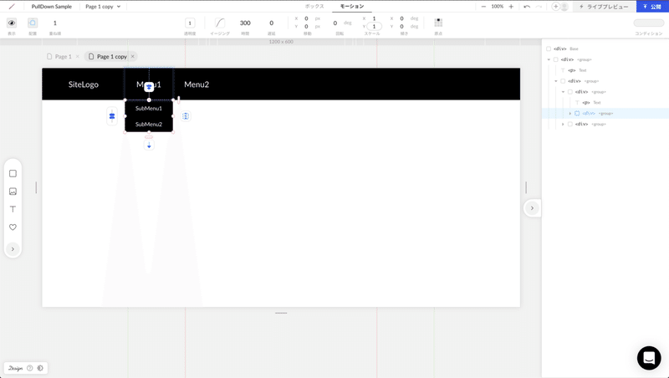Open ライブプレビュー live preview

[604, 7]
